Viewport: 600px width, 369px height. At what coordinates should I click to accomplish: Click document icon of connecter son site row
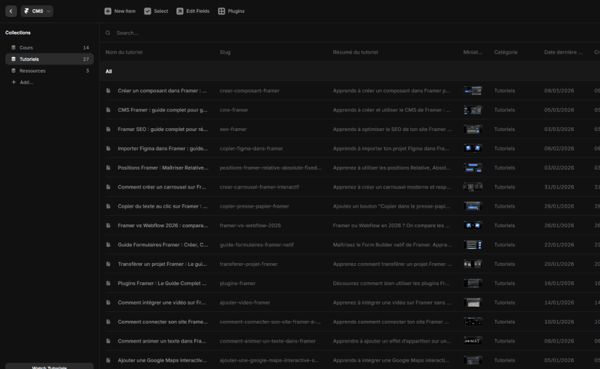pyautogui.click(x=109, y=322)
